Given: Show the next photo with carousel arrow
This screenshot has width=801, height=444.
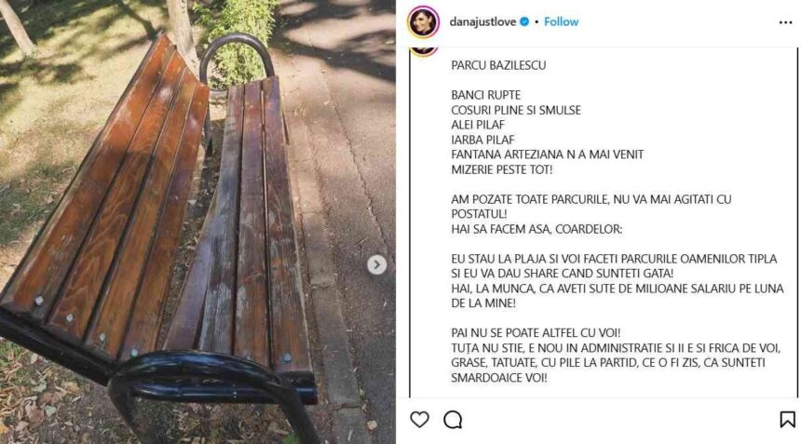Looking at the screenshot, I should pos(377,264).
